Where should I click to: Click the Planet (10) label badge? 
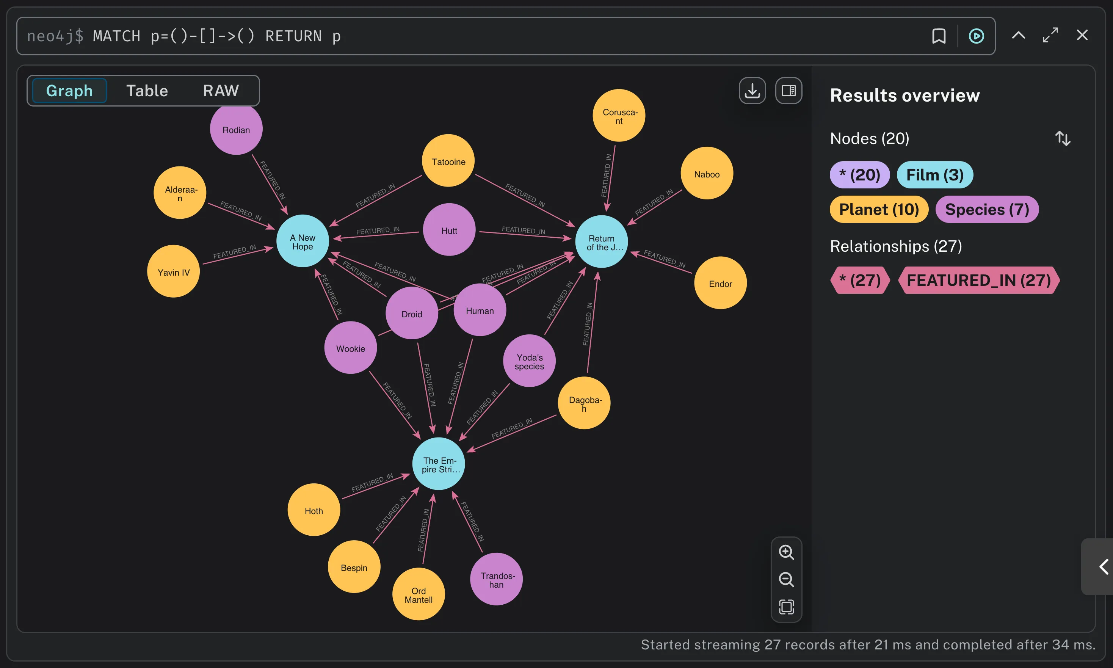[x=878, y=209]
